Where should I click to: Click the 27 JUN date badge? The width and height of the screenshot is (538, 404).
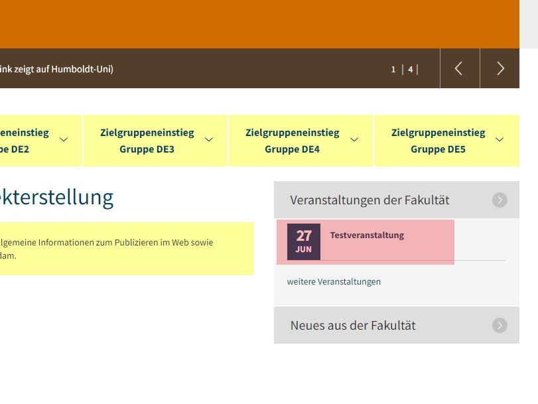pos(304,241)
